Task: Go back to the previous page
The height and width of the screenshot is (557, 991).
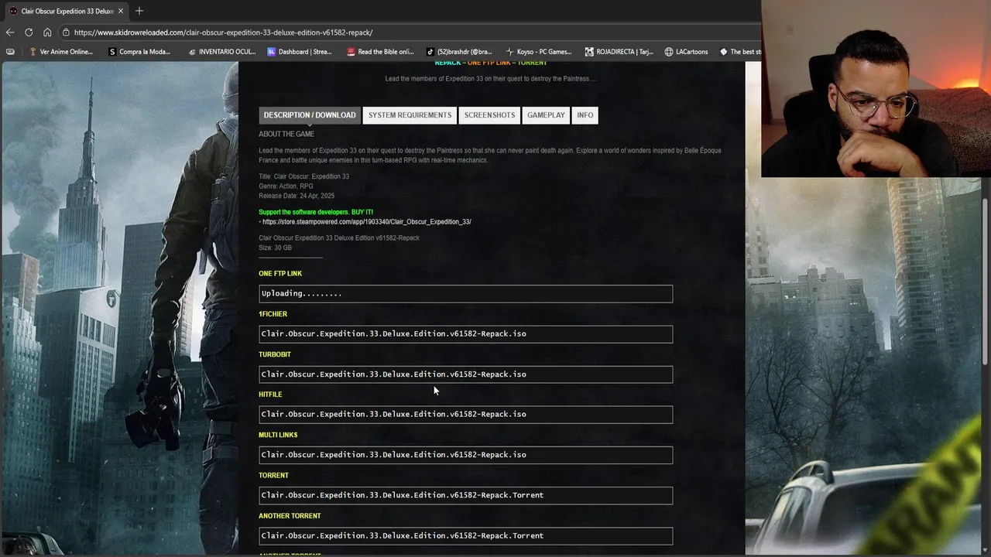Action: pyautogui.click(x=10, y=32)
